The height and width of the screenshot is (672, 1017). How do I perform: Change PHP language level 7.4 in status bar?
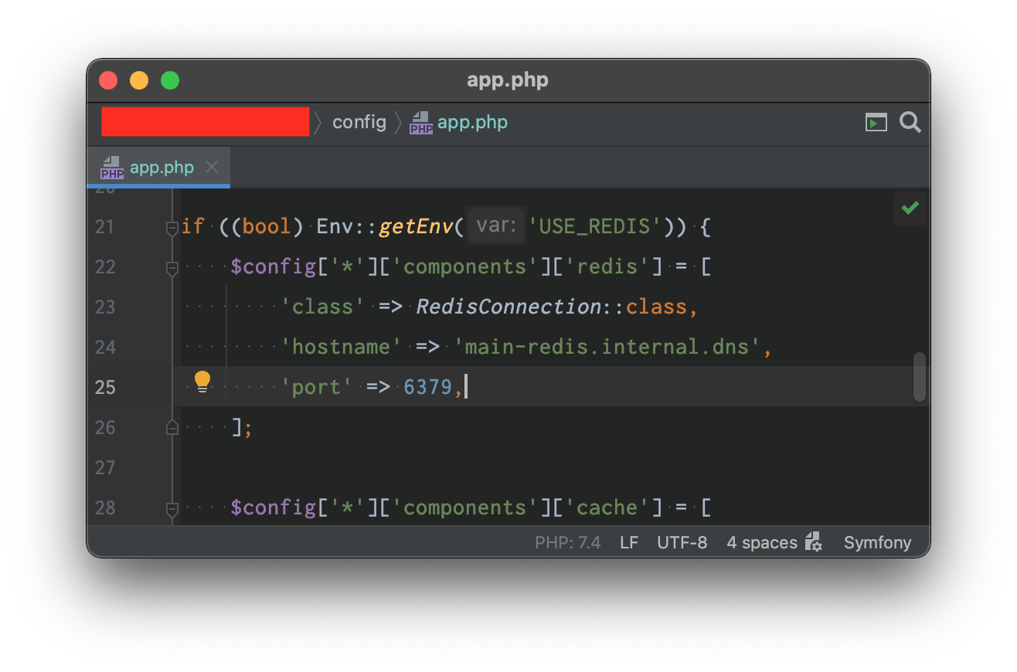tap(567, 542)
